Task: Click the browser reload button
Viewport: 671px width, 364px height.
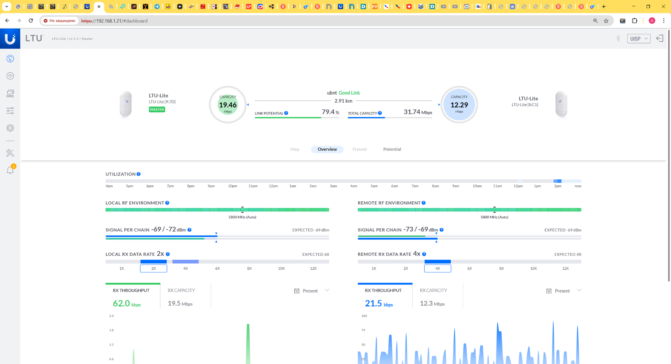Action: (x=31, y=21)
